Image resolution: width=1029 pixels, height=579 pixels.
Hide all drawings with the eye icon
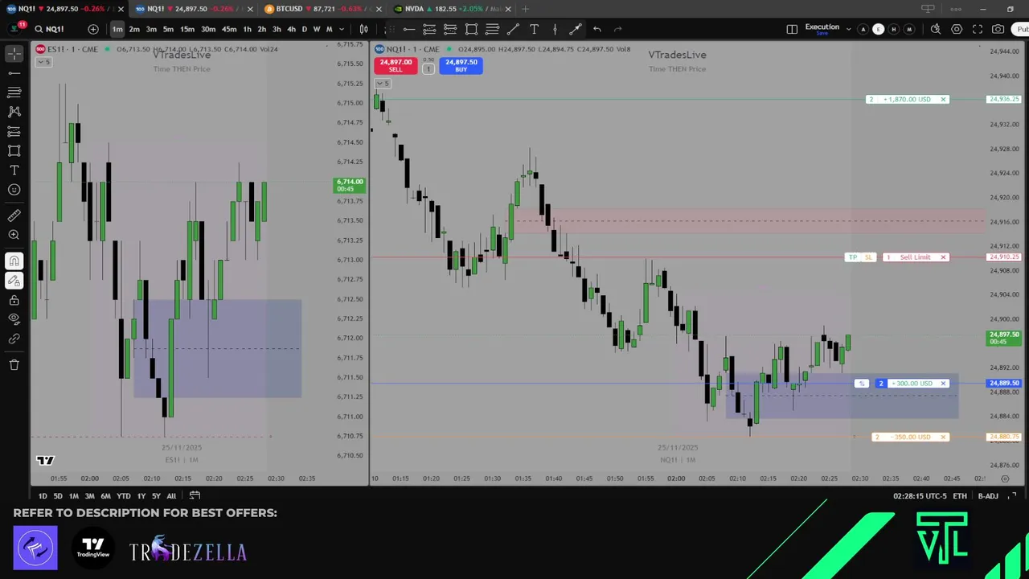14,319
